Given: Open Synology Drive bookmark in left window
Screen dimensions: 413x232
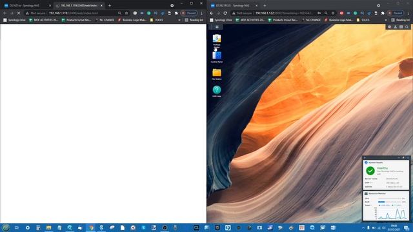Looking at the screenshot, I should [14, 20].
